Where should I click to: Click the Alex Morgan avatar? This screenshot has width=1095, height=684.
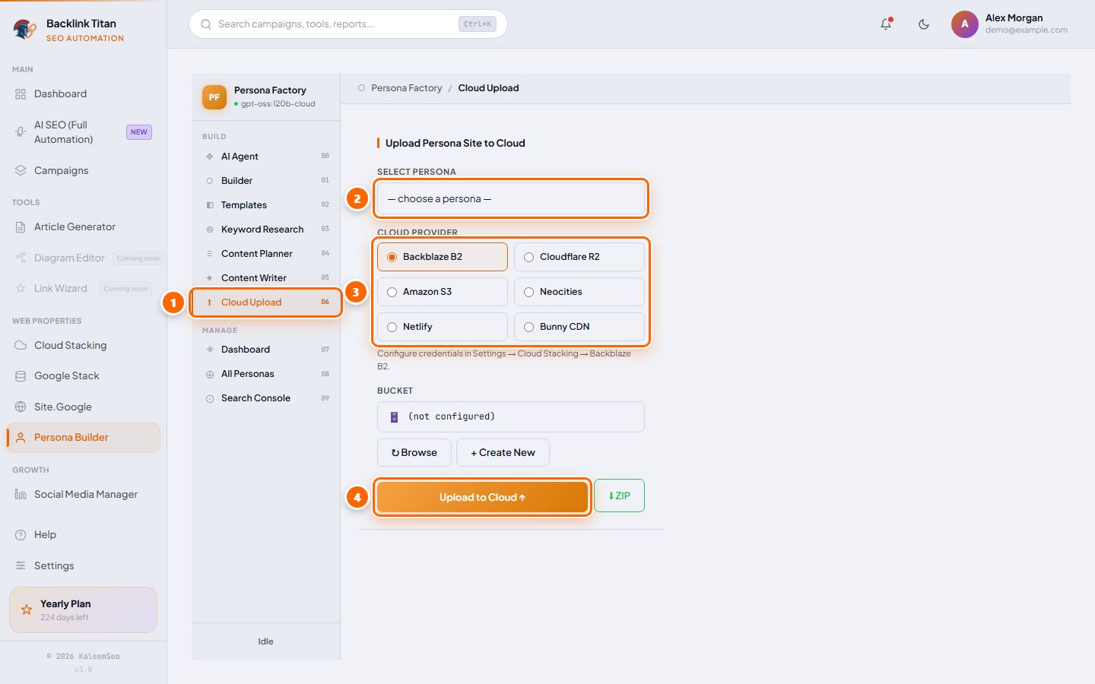tap(965, 24)
